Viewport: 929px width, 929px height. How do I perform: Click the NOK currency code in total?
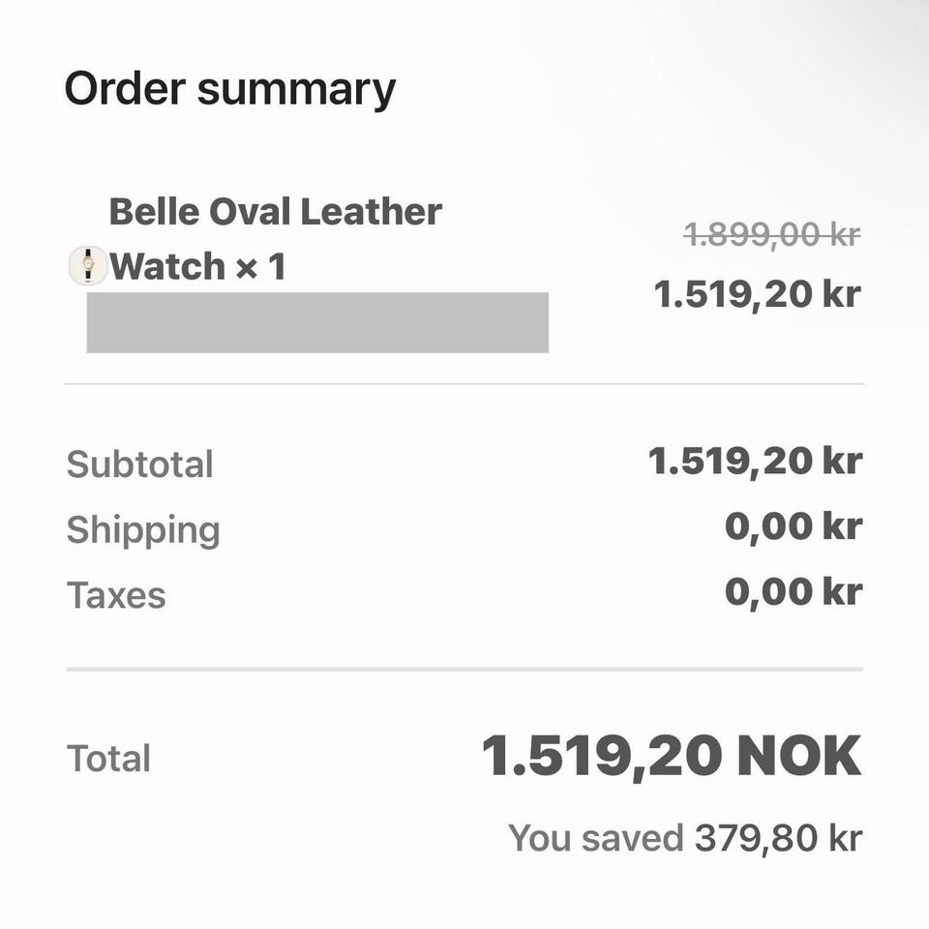pos(800,756)
